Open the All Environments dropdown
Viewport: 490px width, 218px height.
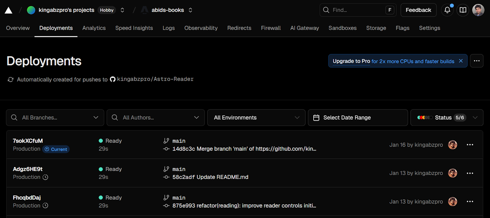(256, 118)
